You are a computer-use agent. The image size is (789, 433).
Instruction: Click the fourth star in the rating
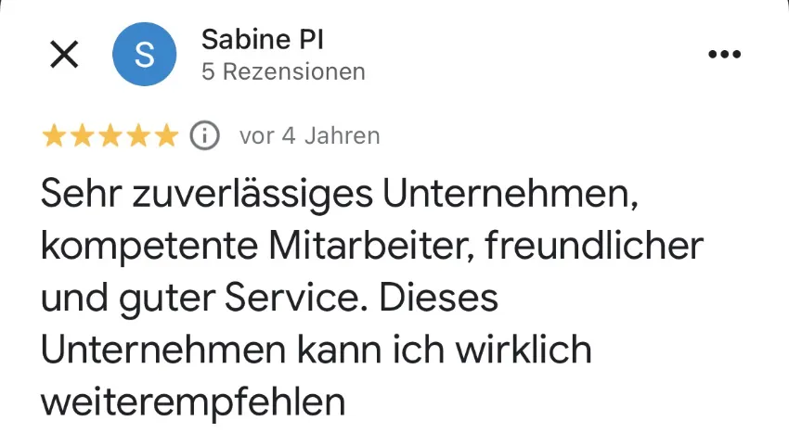137,135
